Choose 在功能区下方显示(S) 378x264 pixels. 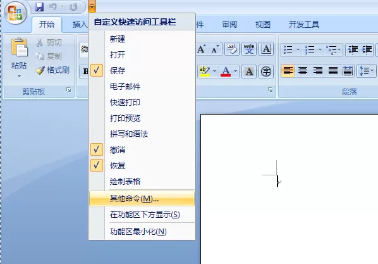point(142,215)
